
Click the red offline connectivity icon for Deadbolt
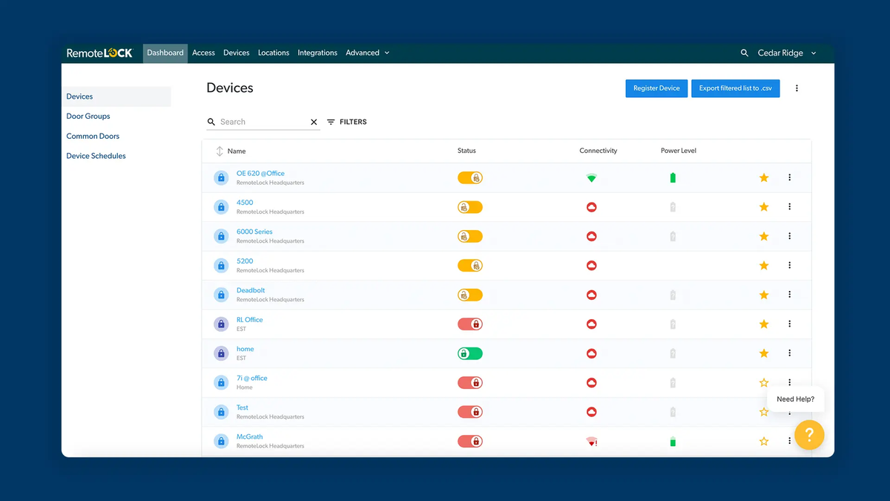click(591, 295)
